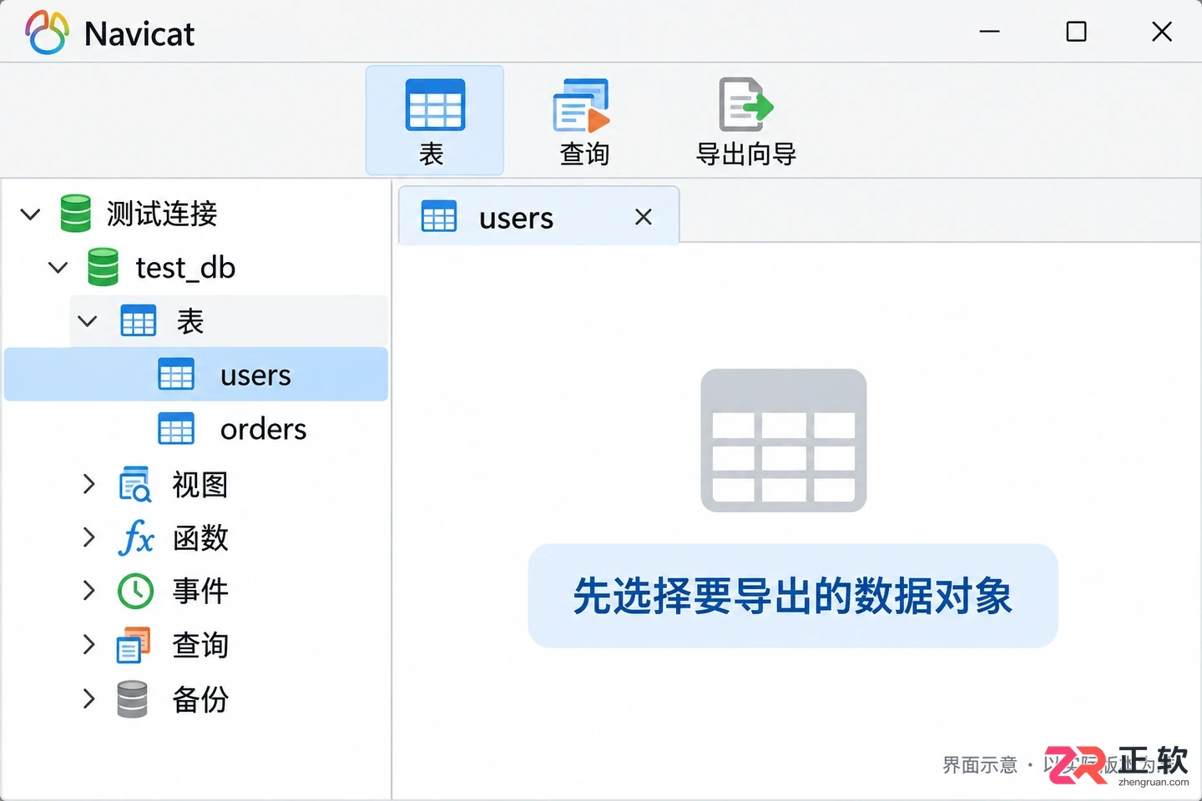Click the 查询 label in the tree
This screenshot has width=1202, height=801.
[x=200, y=645]
